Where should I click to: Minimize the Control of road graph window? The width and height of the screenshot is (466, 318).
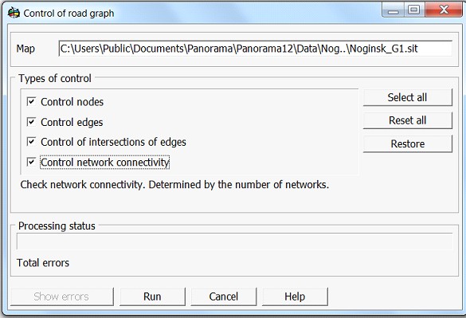(393, 10)
